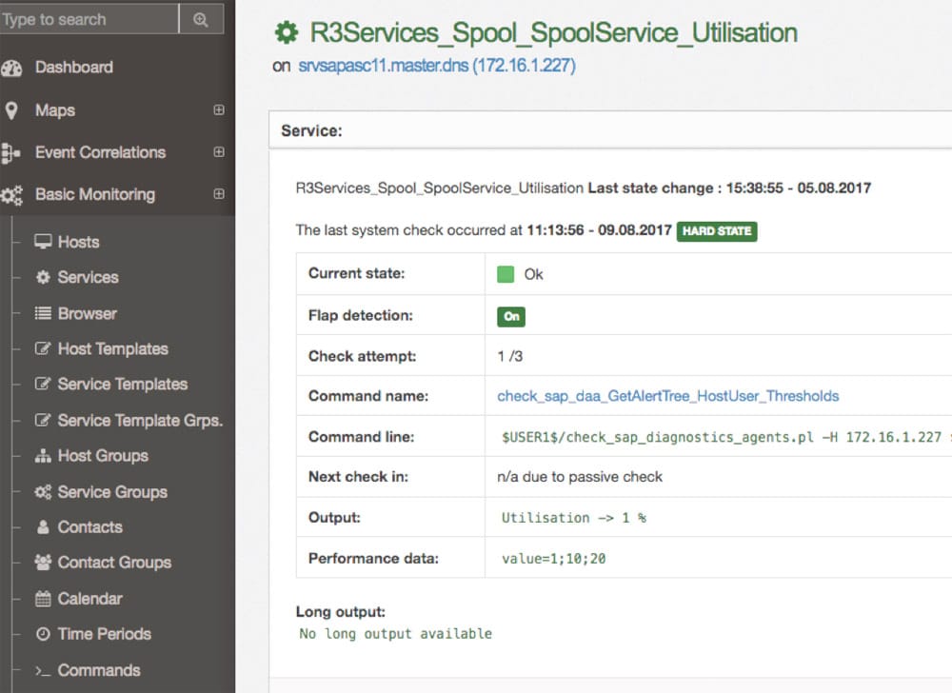Expand the Maps submenu plus box
The image size is (952, 693).
click(x=219, y=109)
